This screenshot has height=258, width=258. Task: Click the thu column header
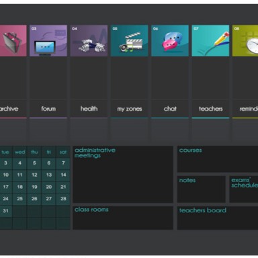[34, 152]
